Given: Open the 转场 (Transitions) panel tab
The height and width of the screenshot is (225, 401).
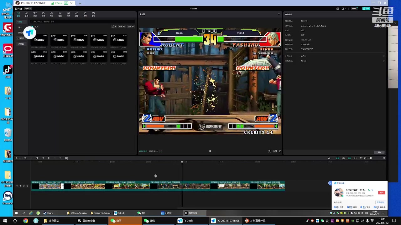Looking at the screenshot, I should click(x=60, y=14).
